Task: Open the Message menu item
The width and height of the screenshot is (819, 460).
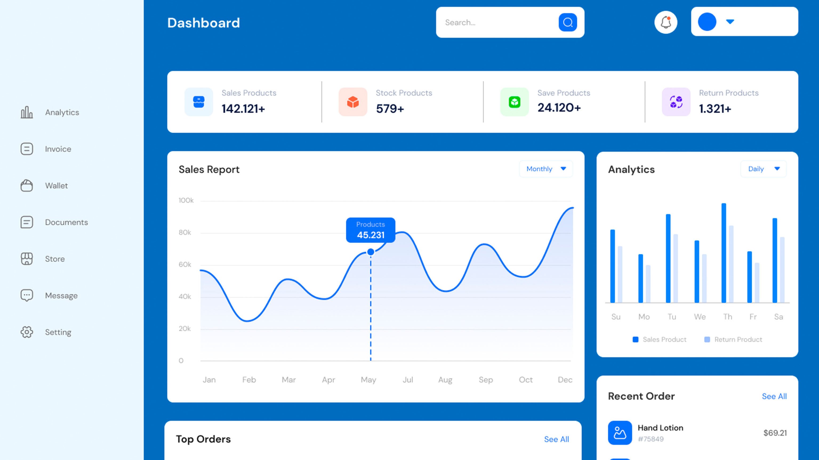Action: [x=61, y=295]
